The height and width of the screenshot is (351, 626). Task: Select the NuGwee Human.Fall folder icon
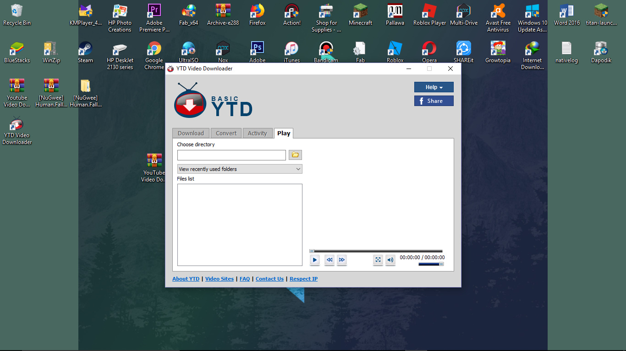click(x=86, y=93)
